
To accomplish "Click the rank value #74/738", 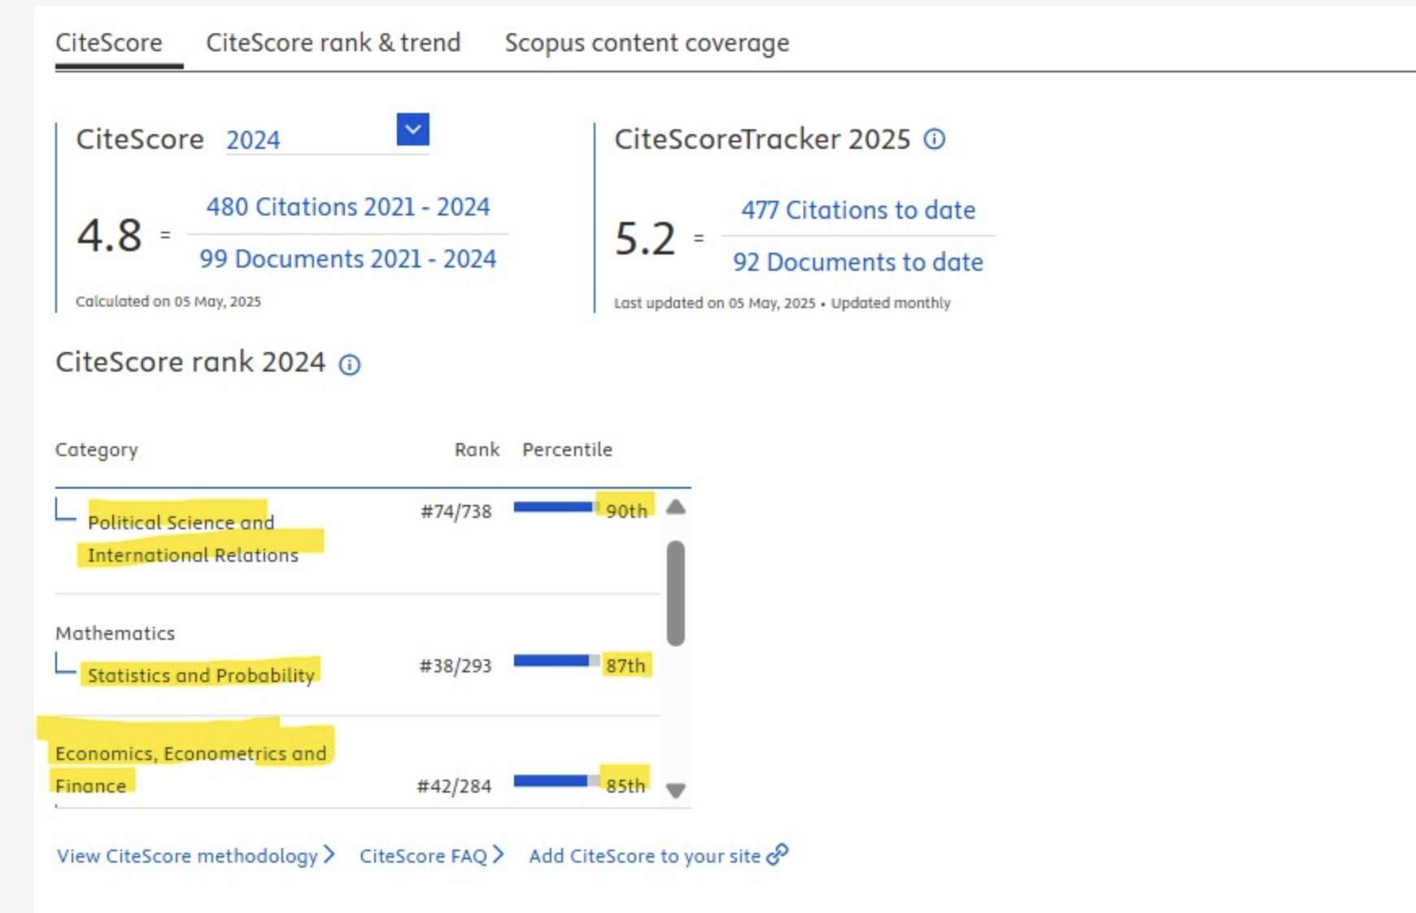I will click(x=455, y=511).
